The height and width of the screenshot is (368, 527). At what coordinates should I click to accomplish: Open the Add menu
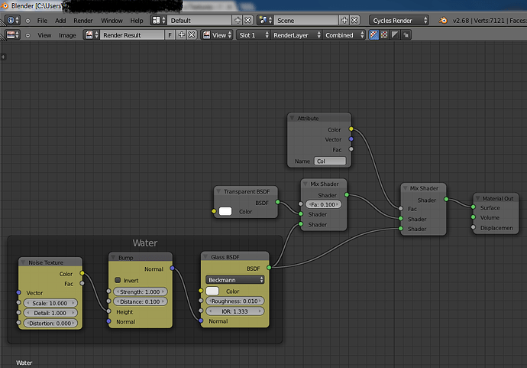point(60,21)
